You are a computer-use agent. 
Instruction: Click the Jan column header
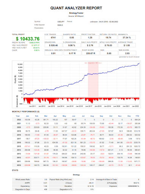pyautogui.click(x=28, y=116)
